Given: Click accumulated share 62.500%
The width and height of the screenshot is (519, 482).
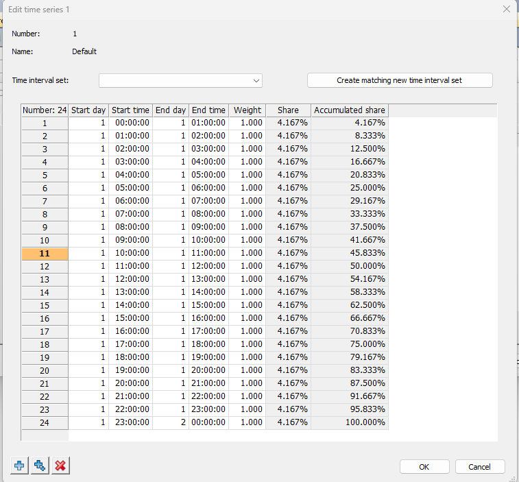Looking at the screenshot, I should click(x=350, y=305).
